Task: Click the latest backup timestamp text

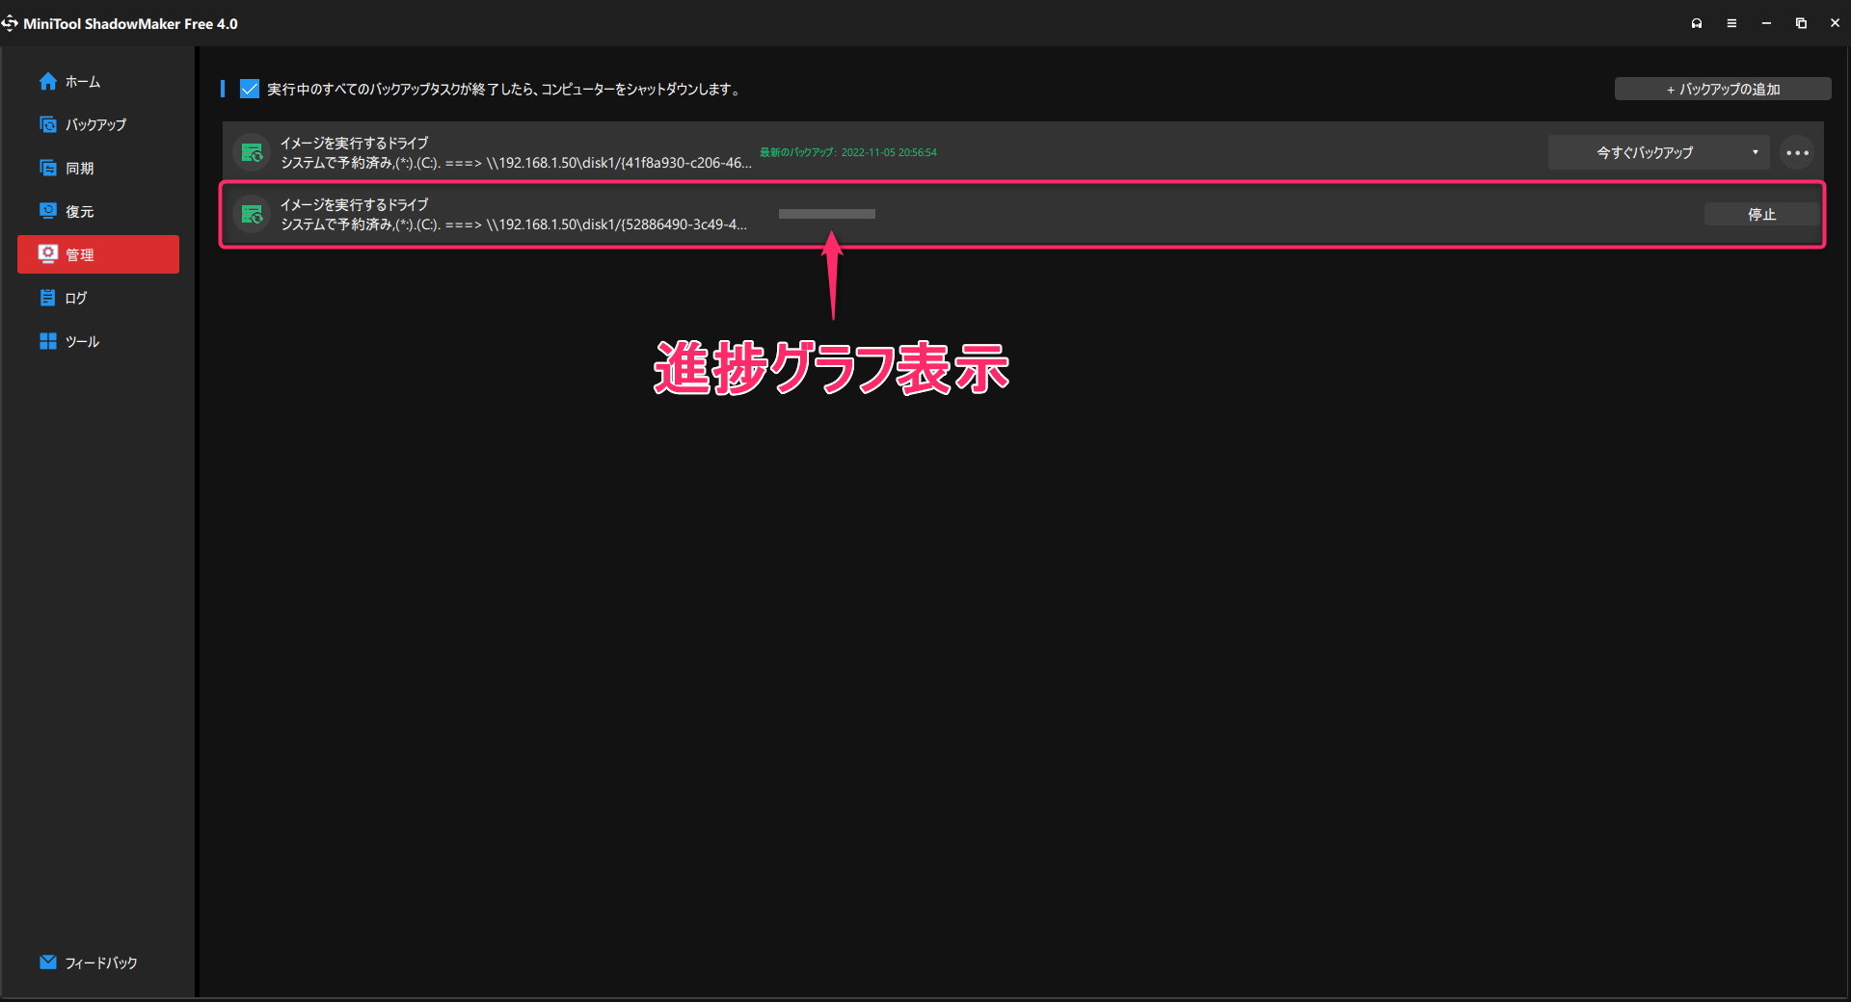Action: [x=847, y=152]
